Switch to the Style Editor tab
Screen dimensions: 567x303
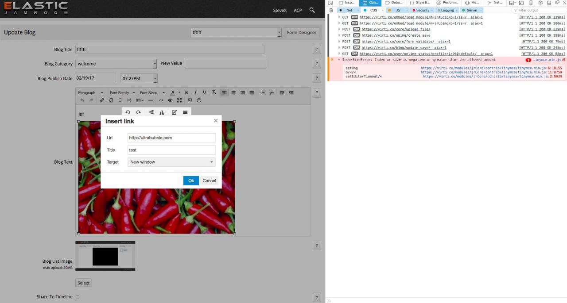pos(419,3)
